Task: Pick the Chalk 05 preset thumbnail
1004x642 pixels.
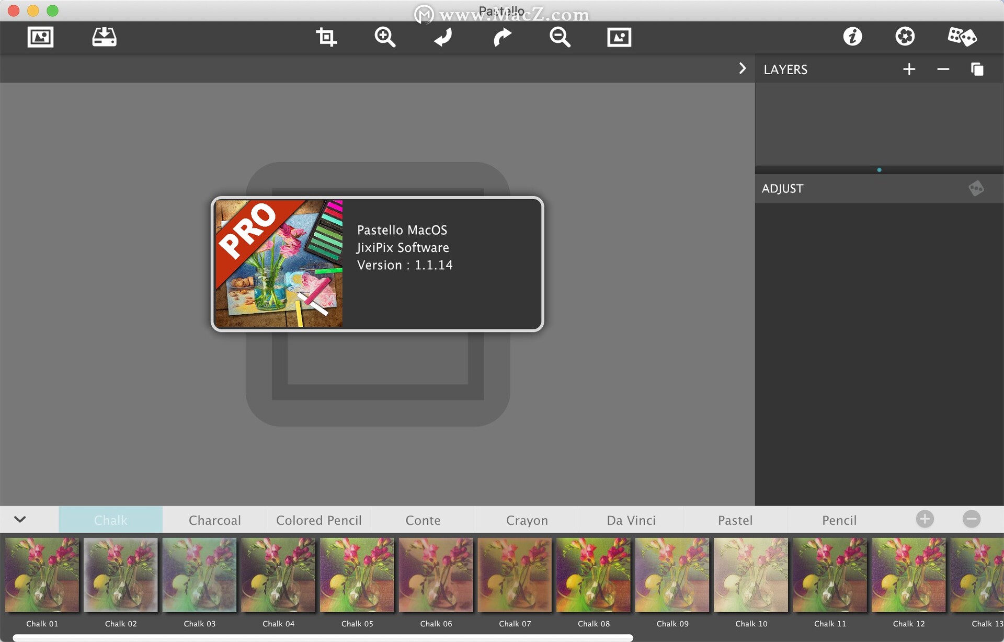Action: (x=357, y=575)
